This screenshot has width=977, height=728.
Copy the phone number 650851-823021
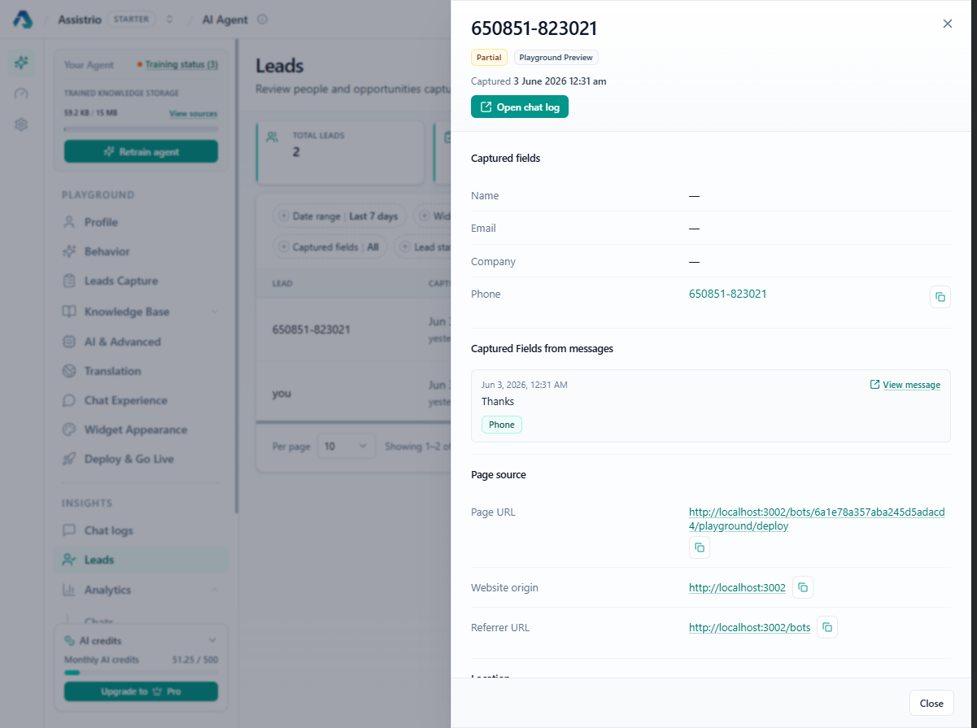point(940,297)
